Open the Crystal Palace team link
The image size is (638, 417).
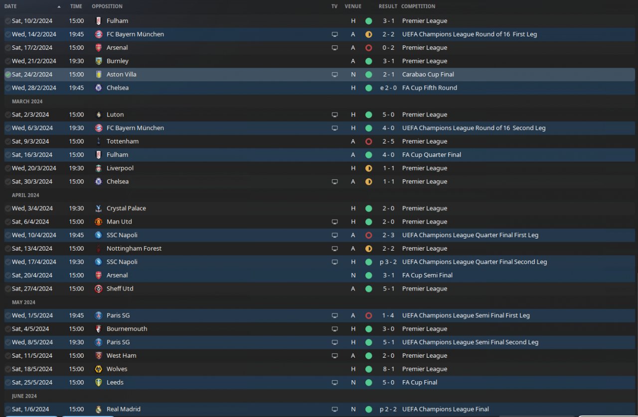[126, 208]
